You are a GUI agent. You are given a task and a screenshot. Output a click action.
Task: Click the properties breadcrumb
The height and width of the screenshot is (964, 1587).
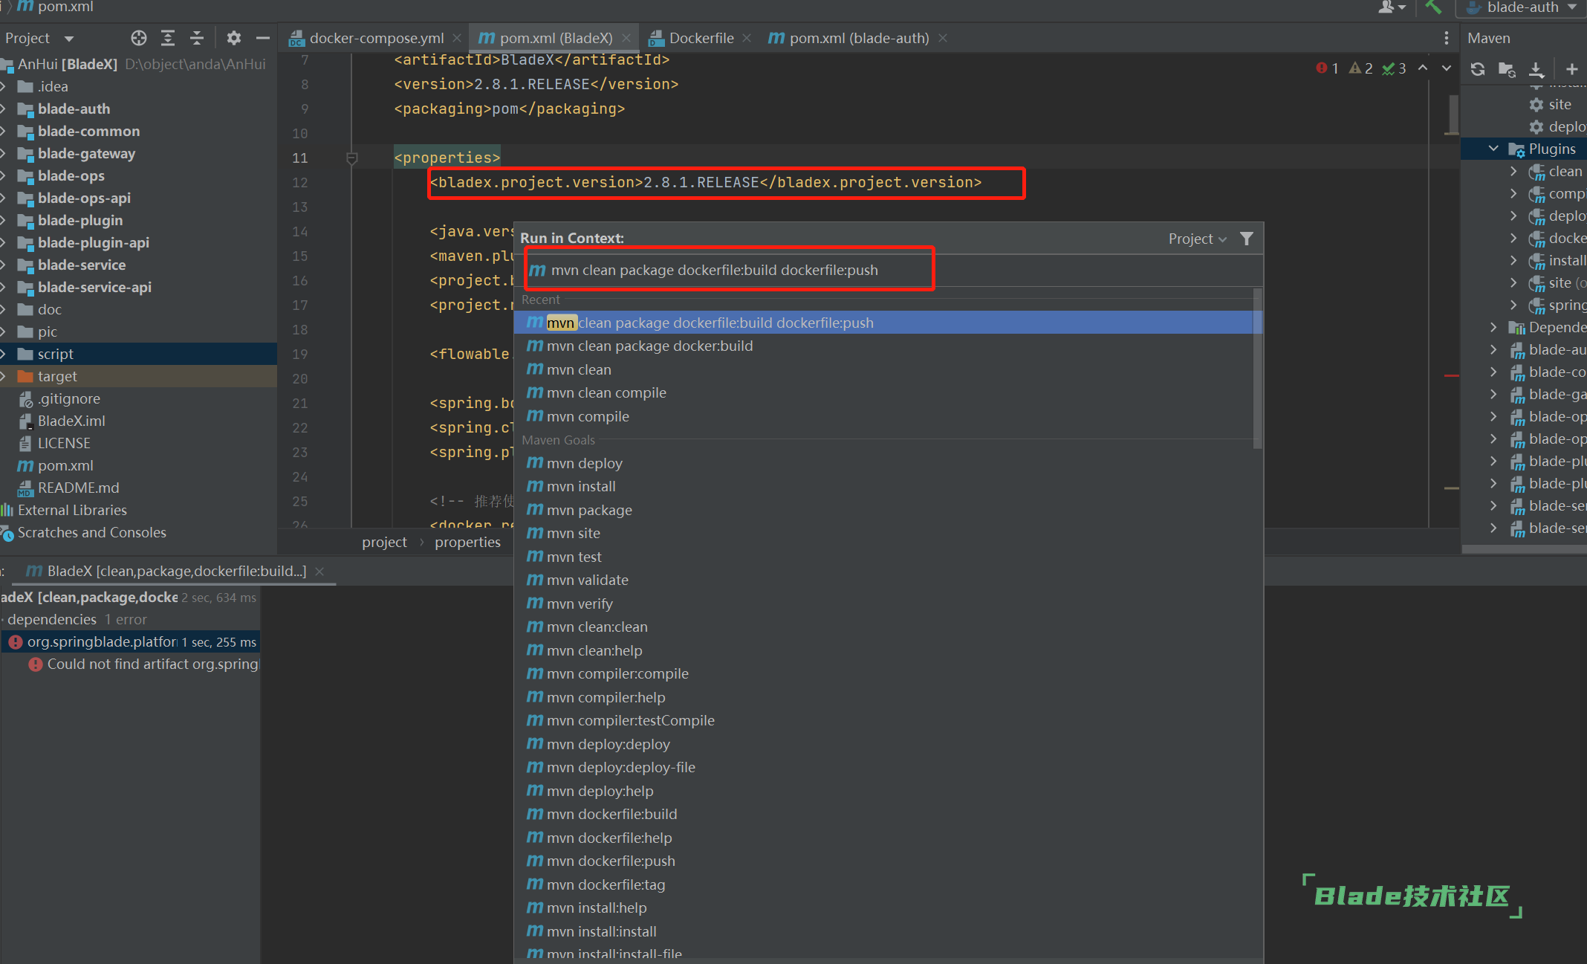467,543
